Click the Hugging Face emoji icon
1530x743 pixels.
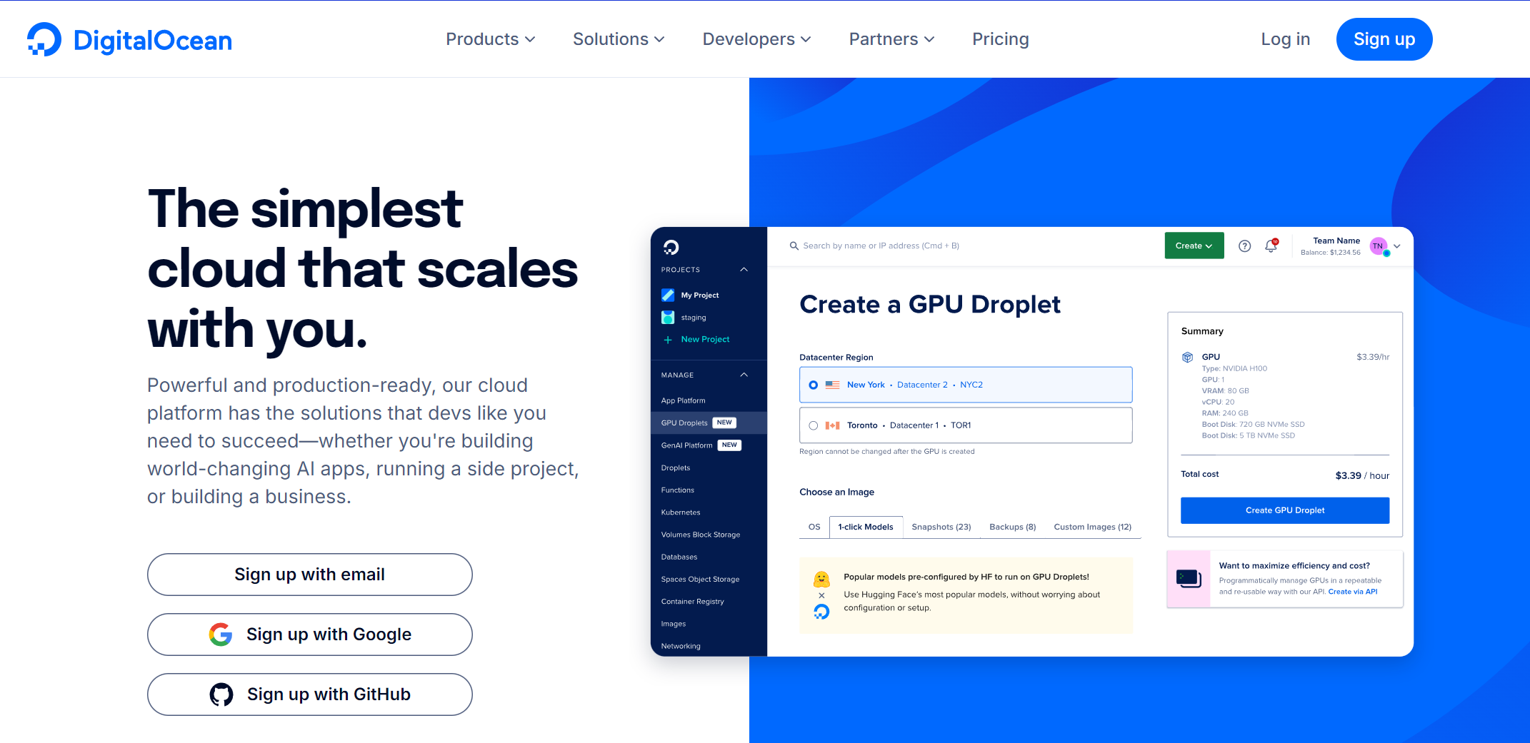(821, 578)
